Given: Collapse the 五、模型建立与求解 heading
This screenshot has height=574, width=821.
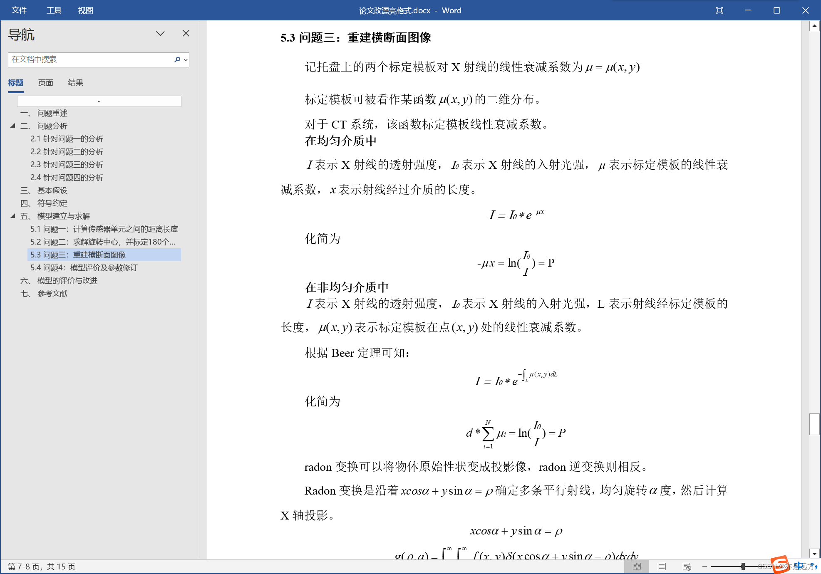Looking at the screenshot, I should 13,216.
